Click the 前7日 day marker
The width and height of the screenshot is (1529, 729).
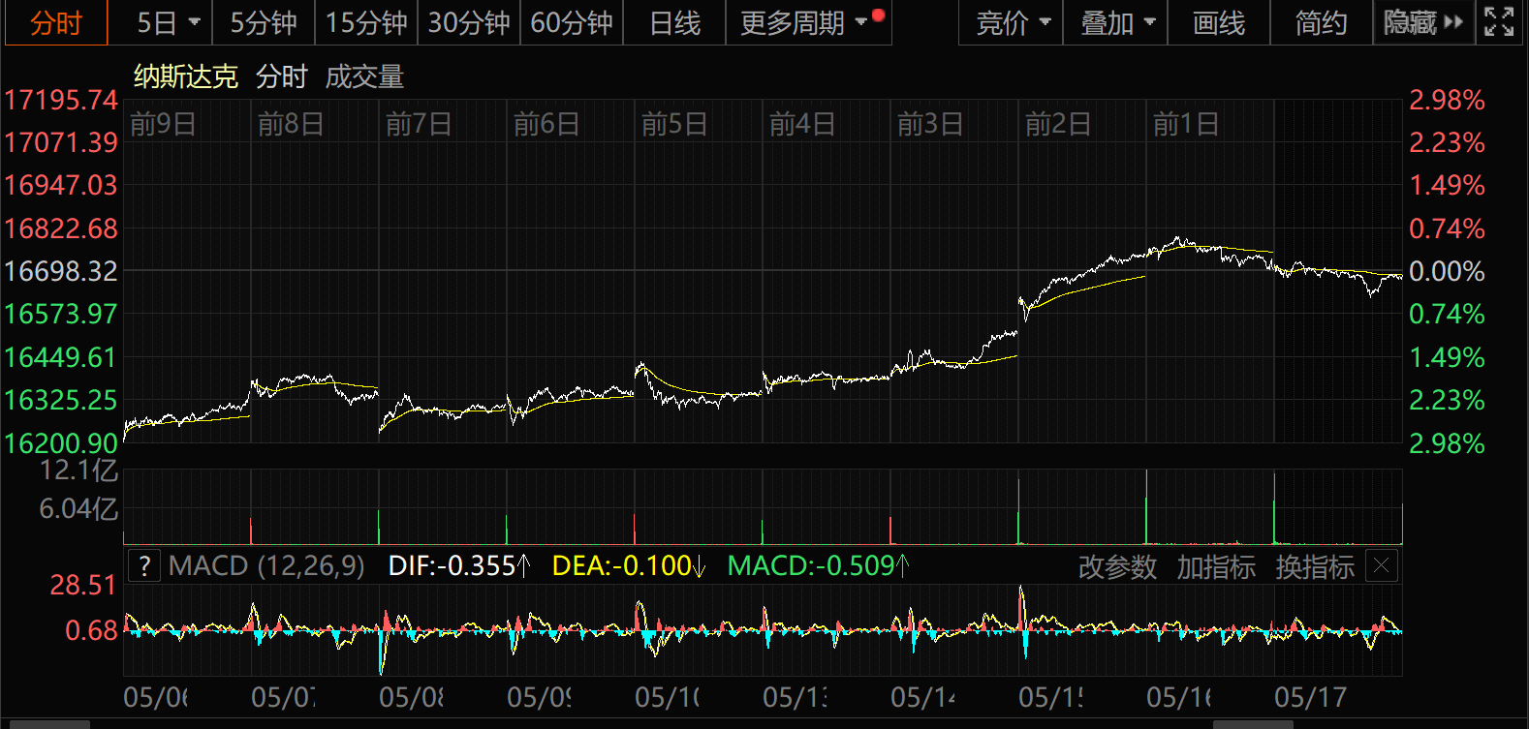coord(419,124)
